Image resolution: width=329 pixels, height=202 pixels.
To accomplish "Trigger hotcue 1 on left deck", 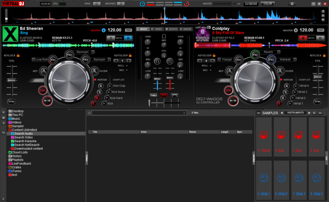I will [x=93, y=104].
